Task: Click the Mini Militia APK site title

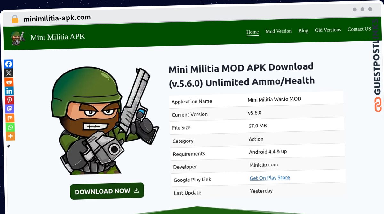Action: click(58, 37)
